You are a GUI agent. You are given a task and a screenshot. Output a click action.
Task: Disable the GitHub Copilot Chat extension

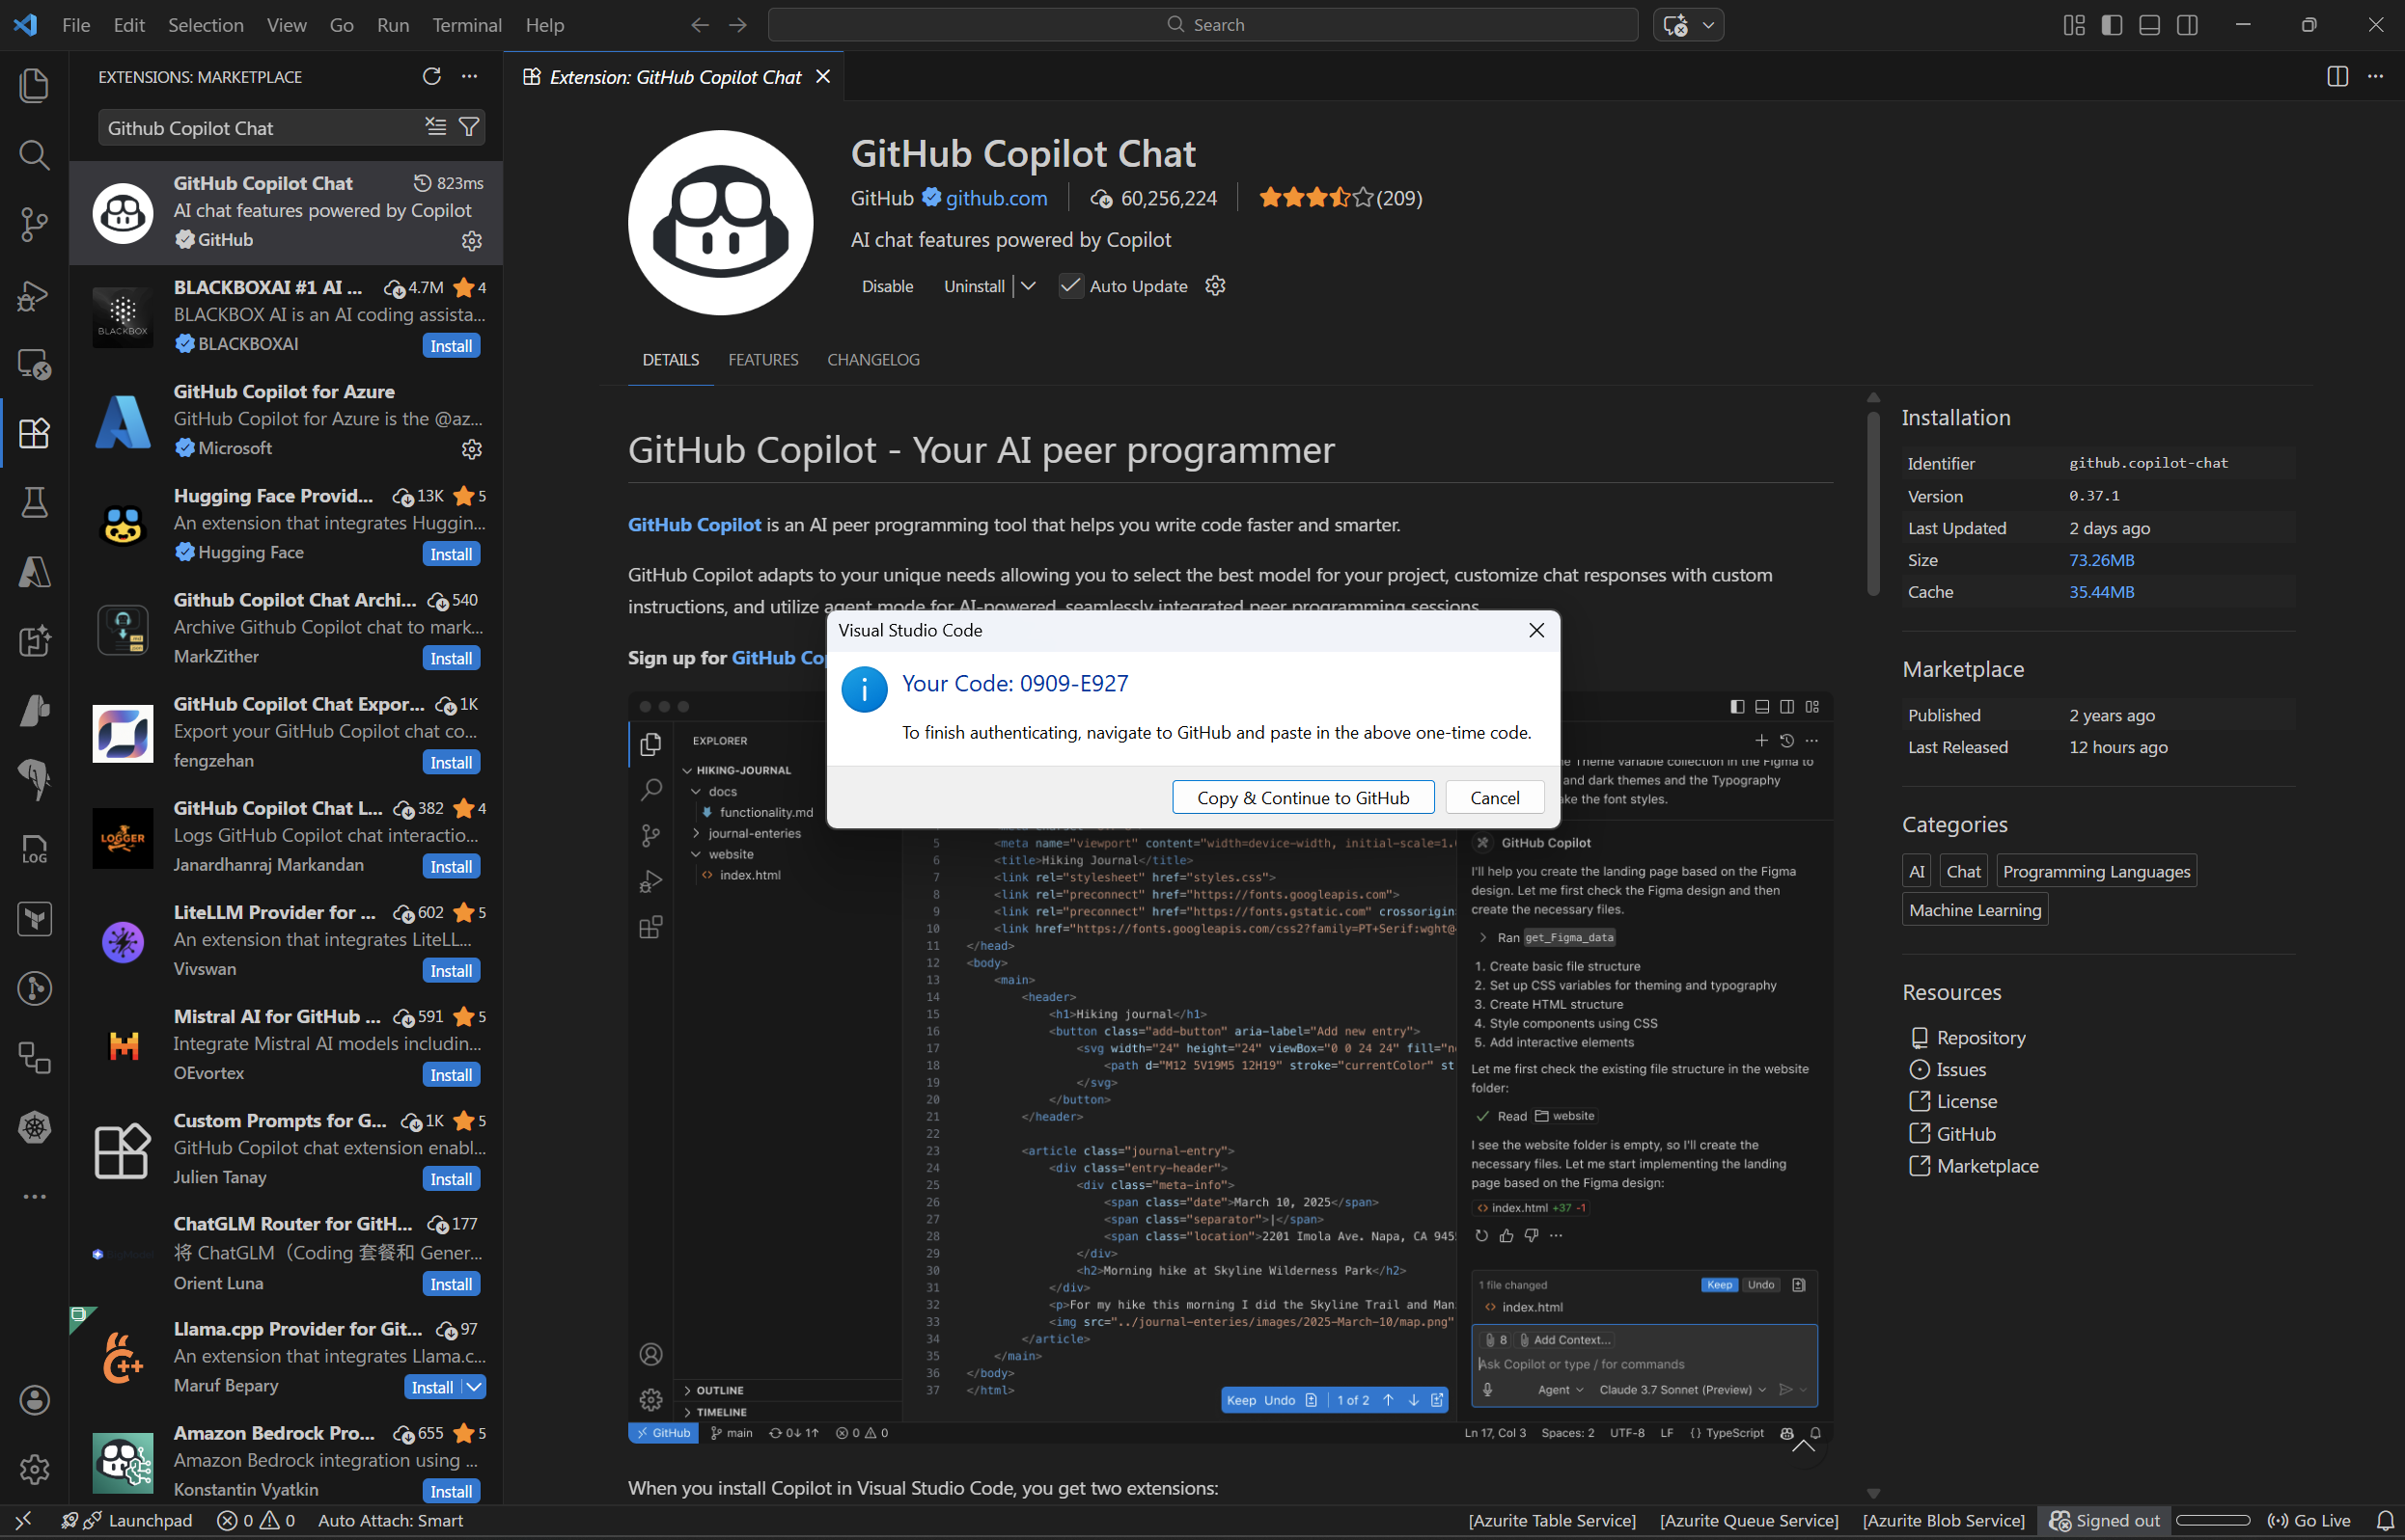pos(887,286)
